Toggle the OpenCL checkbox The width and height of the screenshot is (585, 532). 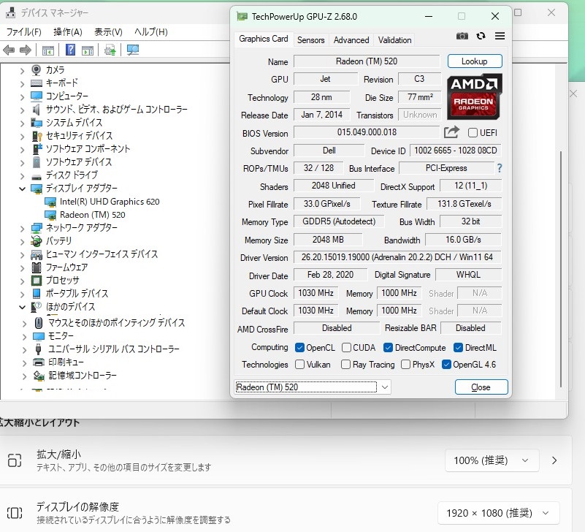[x=299, y=348]
